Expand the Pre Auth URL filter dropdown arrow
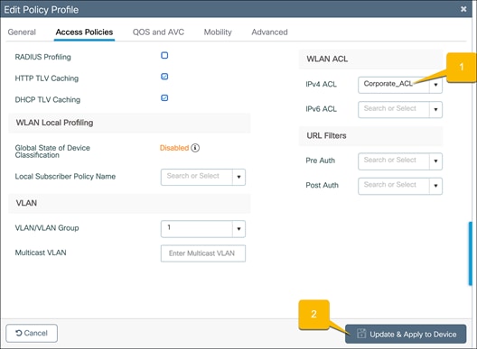477x349 pixels. click(435, 161)
